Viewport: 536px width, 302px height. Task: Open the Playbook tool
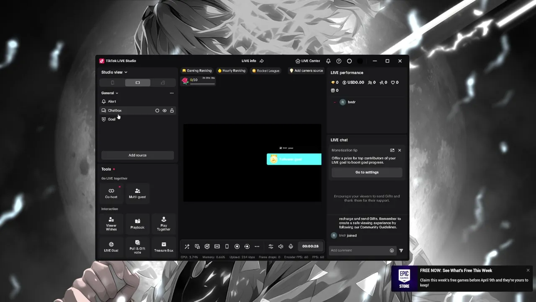(x=137, y=224)
